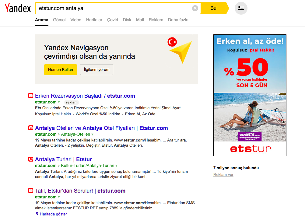Open the Çeviri tab

point(113,20)
